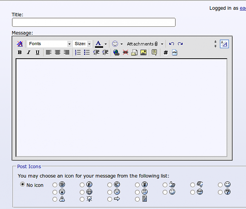Viewport: 246px width, 209px height.
Task: Select the dollar sign post icon
Action: click(55, 185)
